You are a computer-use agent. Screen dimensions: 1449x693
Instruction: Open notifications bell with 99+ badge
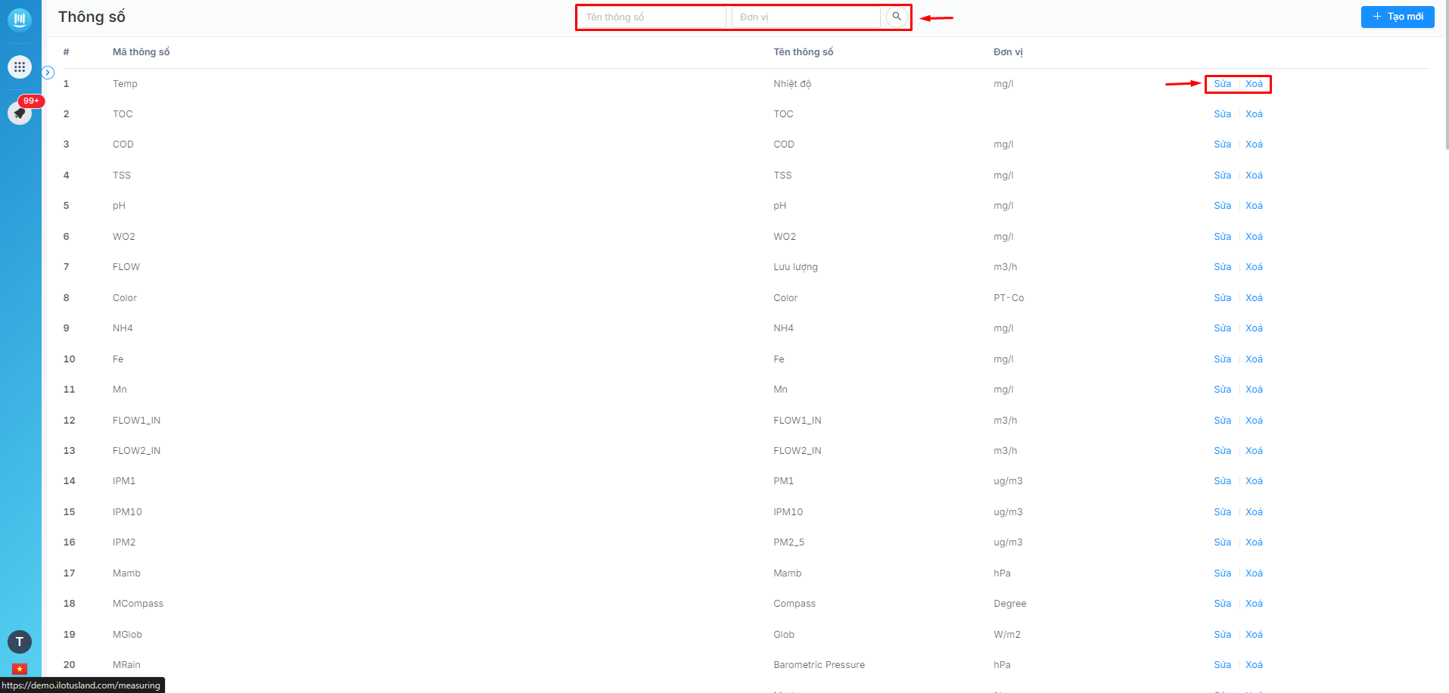[20, 113]
